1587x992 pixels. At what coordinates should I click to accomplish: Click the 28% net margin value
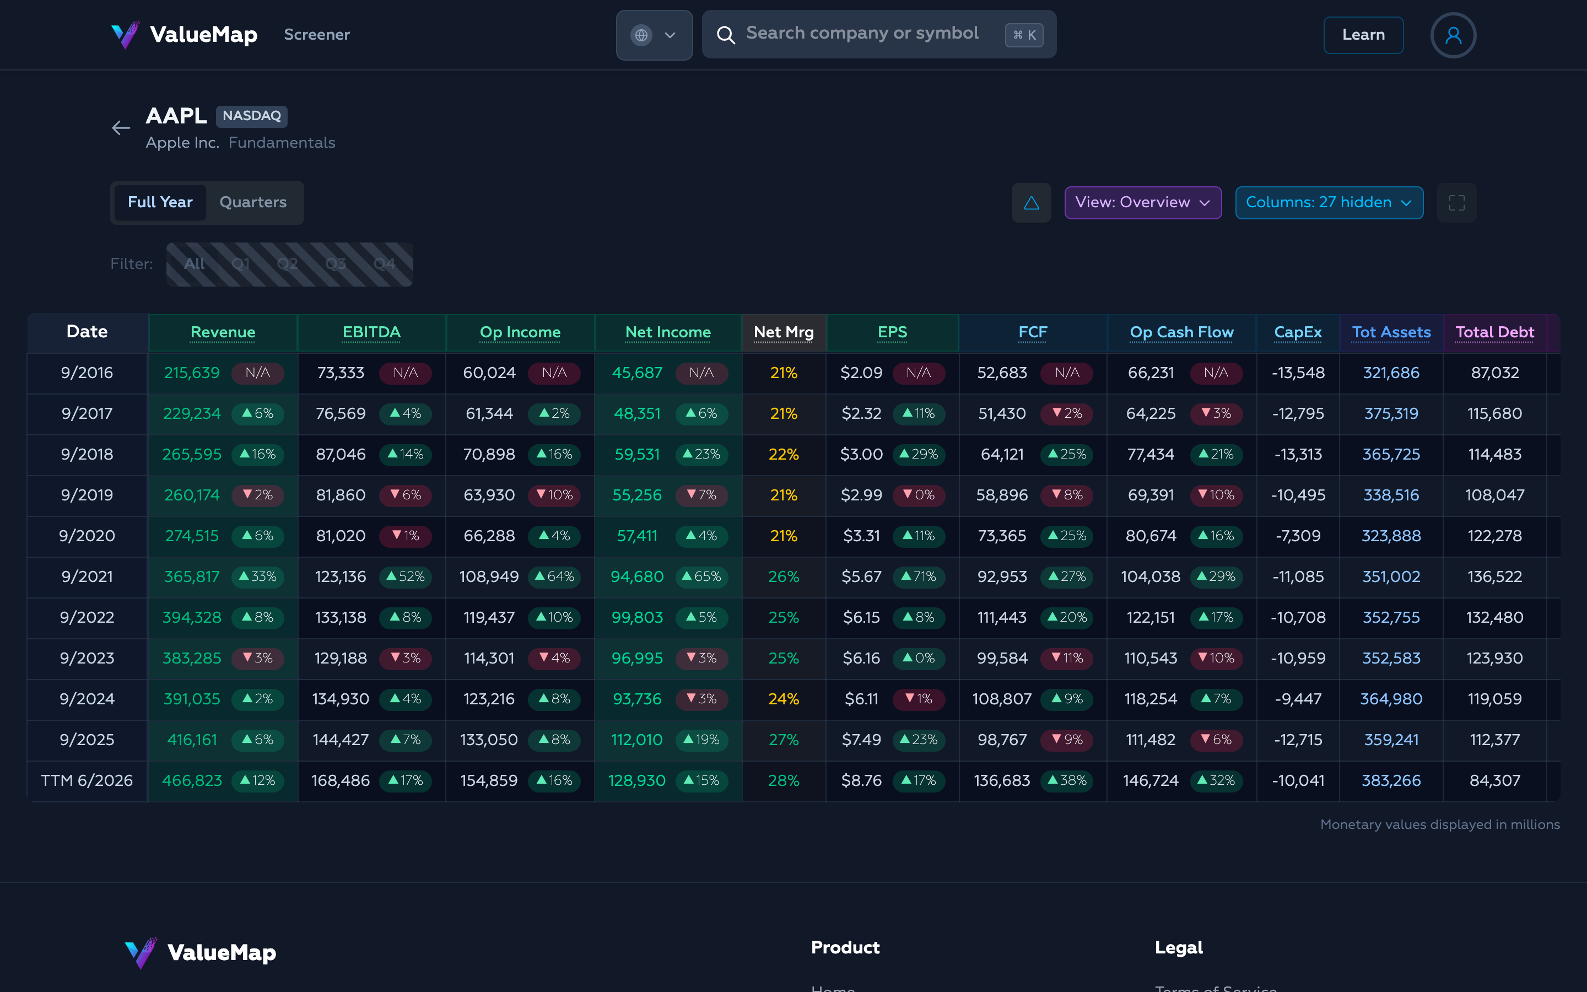784,781
